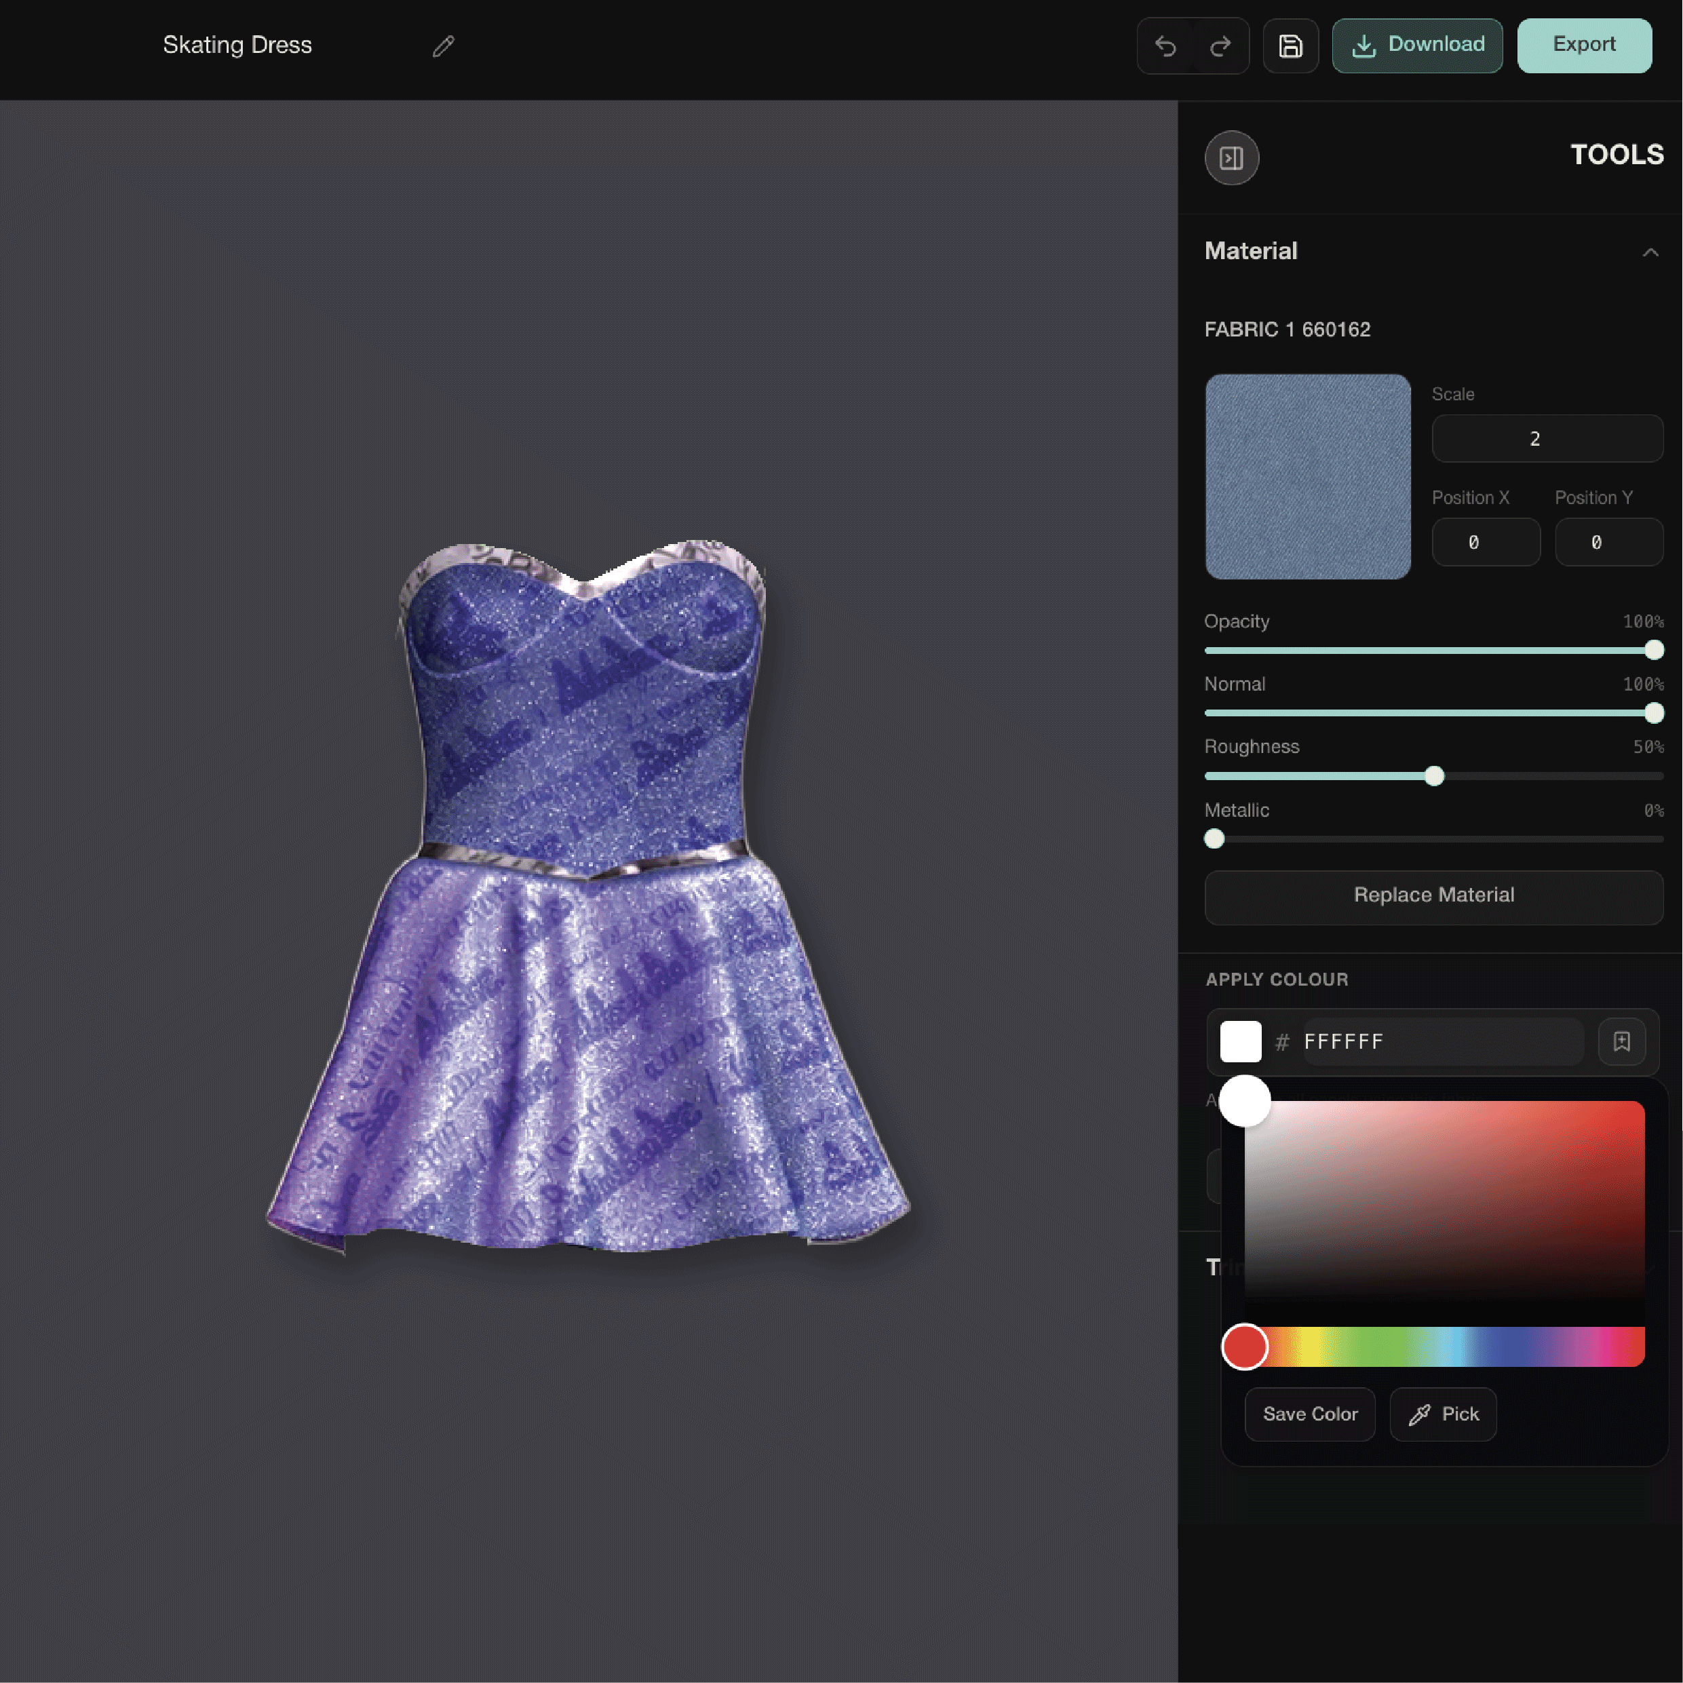This screenshot has height=1683, width=1683.
Task: Click the bookmark icon beside hex field
Action: point(1621,1041)
